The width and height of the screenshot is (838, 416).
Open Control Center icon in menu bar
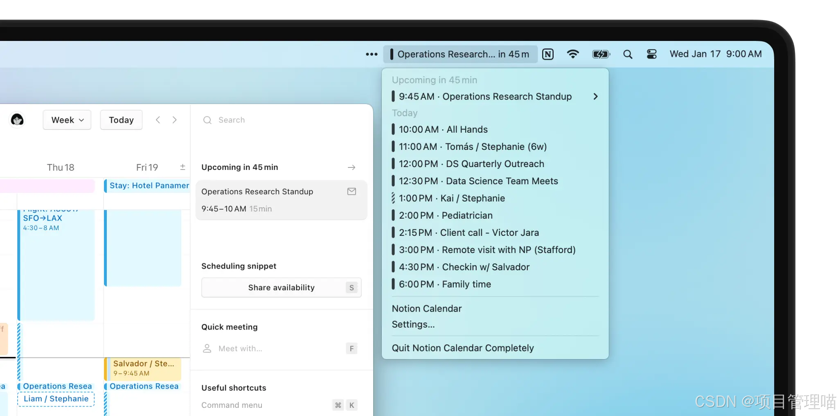point(651,54)
